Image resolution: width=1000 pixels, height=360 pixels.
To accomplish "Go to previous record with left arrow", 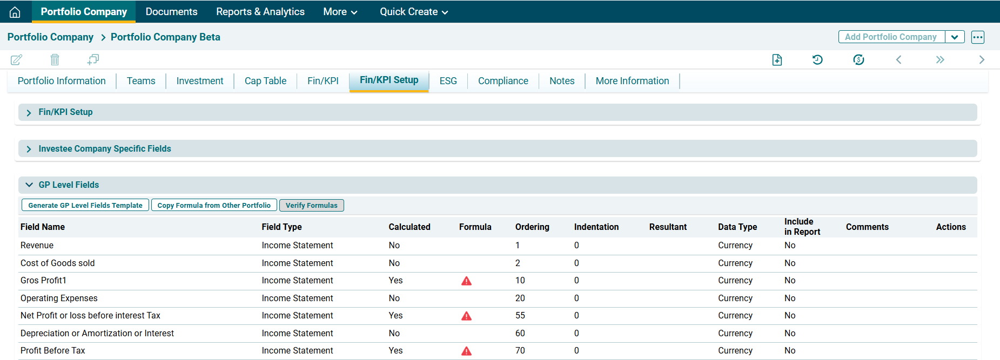I will (x=899, y=60).
